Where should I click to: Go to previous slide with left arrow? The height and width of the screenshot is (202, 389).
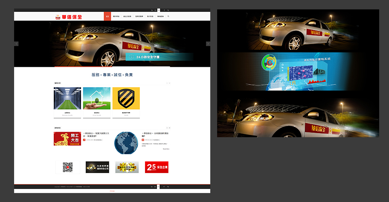point(16,43)
